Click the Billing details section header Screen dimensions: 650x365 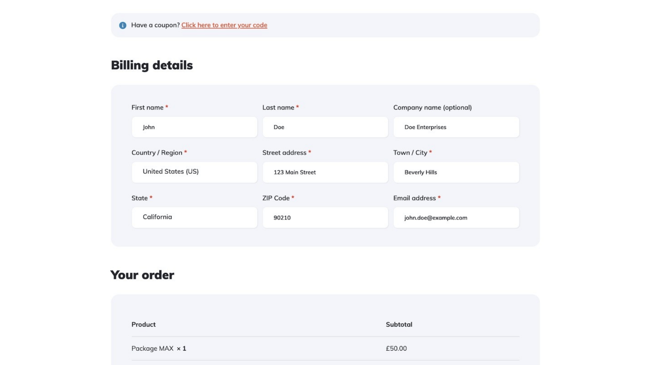pos(152,65)
